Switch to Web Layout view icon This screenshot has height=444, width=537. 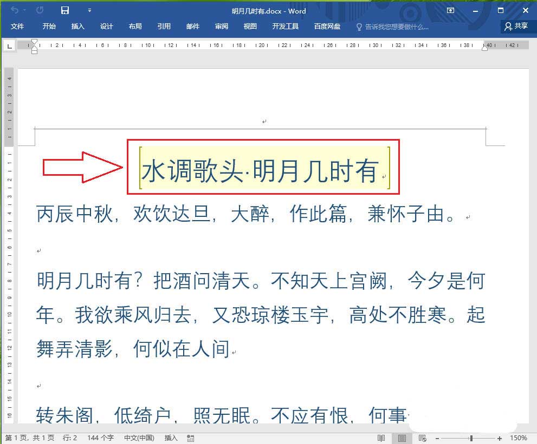click(422, 438)
